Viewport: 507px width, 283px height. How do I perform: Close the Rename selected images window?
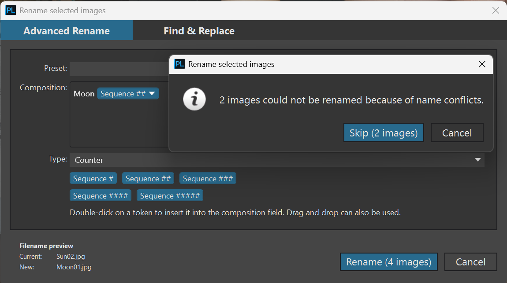496,11
